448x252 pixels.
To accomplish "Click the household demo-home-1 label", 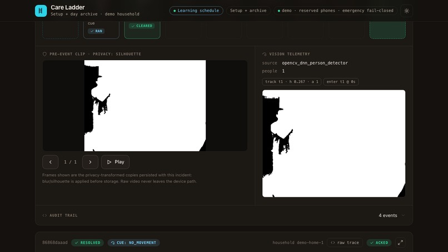I will click(298, 243).
